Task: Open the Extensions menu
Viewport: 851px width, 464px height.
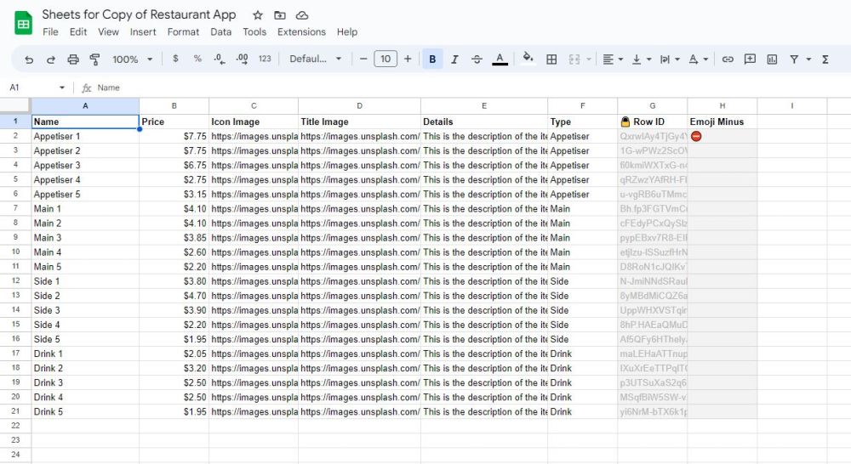Action: tap(301, 32)
